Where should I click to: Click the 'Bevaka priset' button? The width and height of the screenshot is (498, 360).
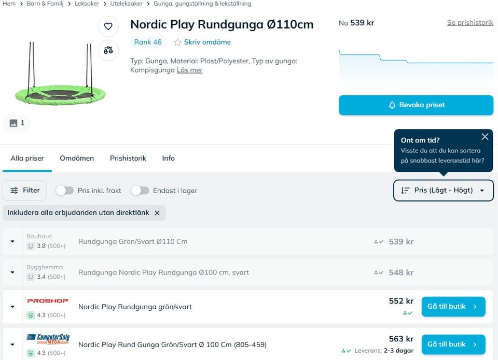point(416,105)
